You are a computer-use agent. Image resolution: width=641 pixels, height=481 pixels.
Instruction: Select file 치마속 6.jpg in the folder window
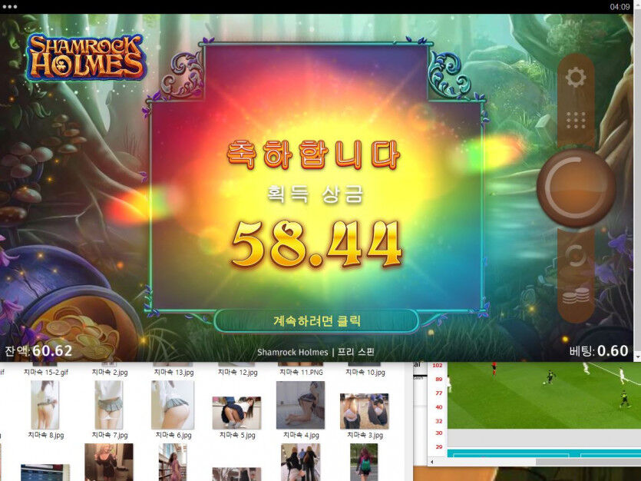coord(173,410)
